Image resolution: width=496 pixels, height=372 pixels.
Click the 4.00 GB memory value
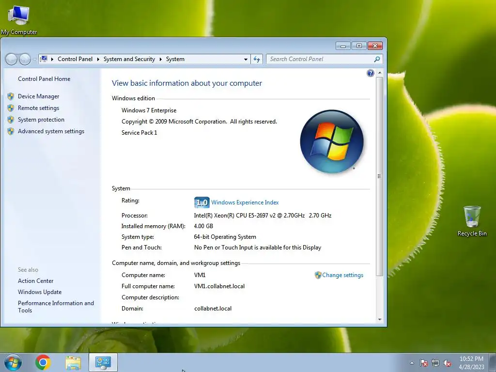(203, 226)
